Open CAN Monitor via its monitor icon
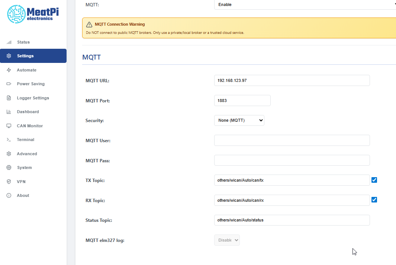 [x=9, y=126]
